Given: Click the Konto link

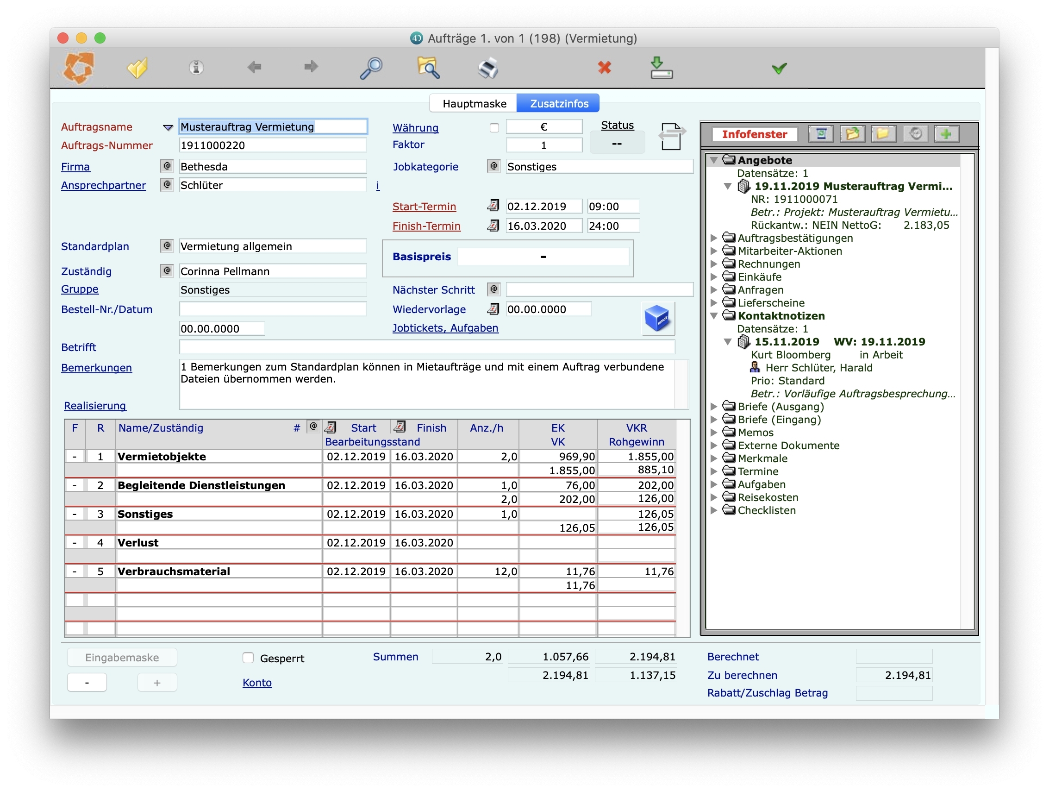Looking at the screenshot, I should (x=257, y=682).
